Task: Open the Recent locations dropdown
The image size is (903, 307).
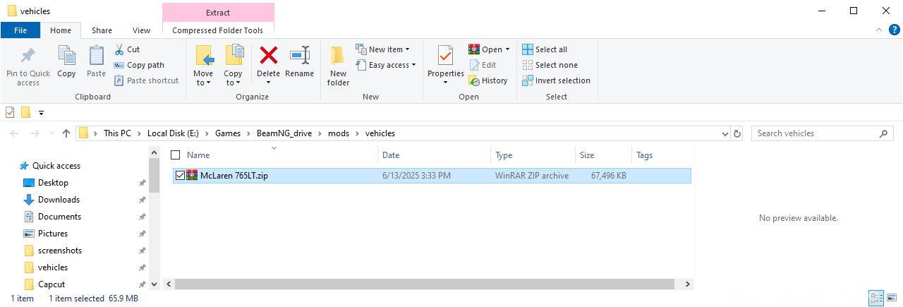Action: [x=51, y=133]
